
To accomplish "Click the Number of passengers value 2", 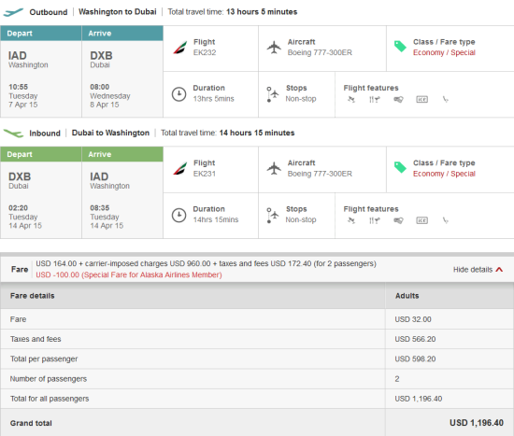I will 397,379.
